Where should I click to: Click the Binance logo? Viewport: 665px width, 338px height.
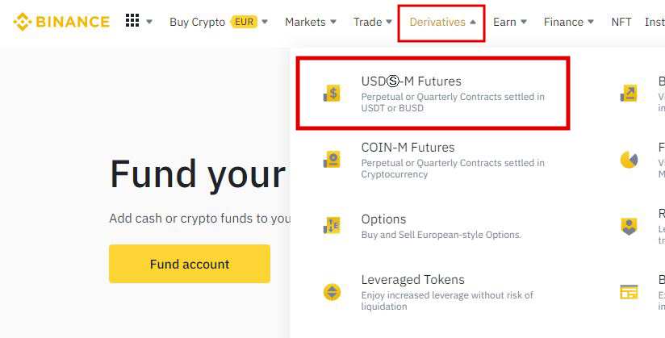click(x=61, y=22)
